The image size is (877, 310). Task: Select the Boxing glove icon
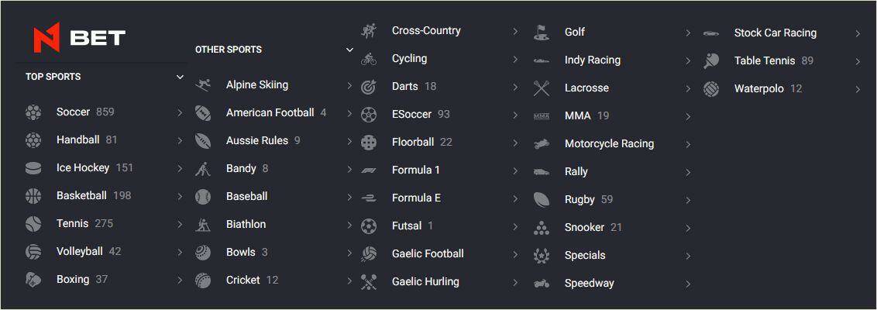pyautogui.click(x=33, y=279)
